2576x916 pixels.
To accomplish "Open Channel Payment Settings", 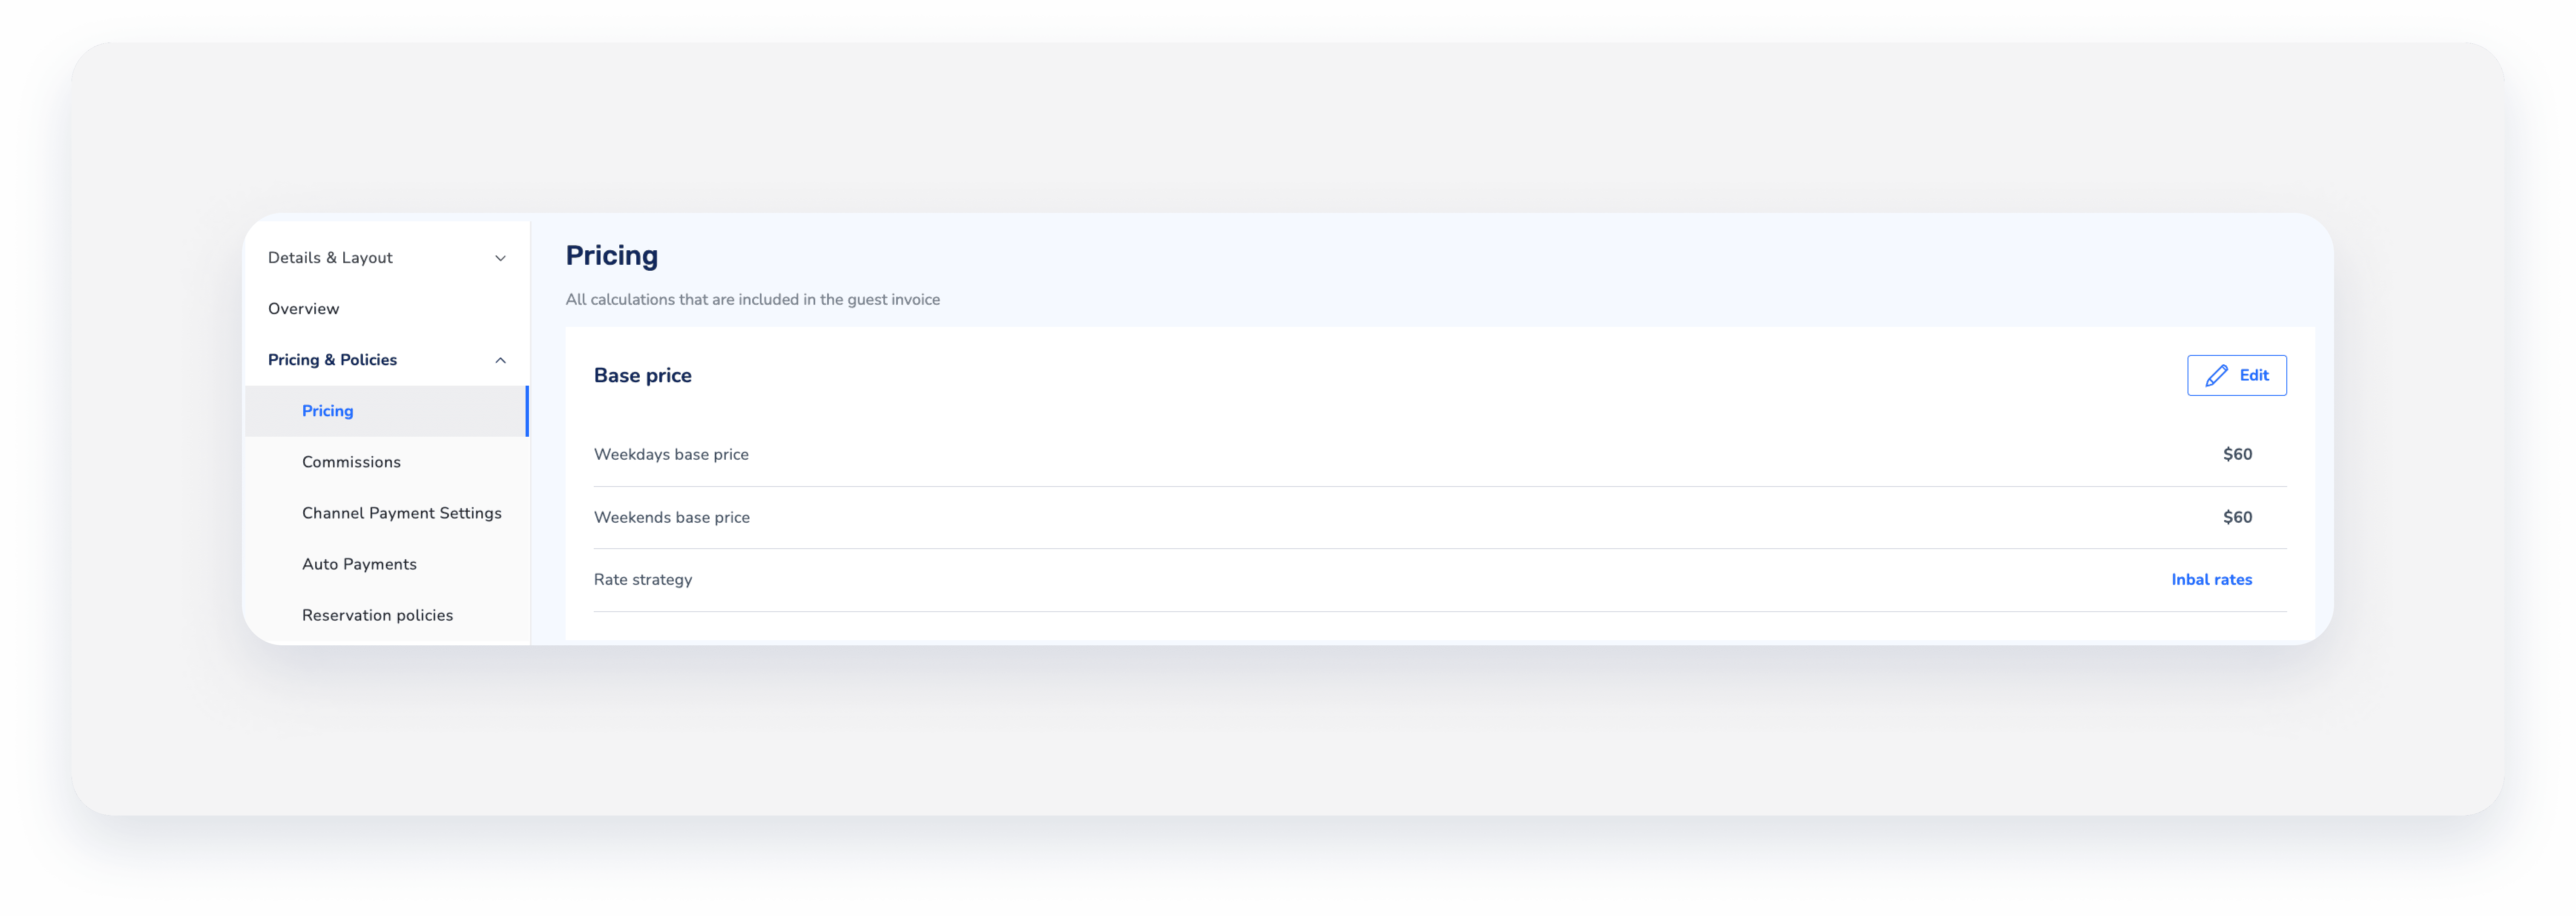I will 402,512.
